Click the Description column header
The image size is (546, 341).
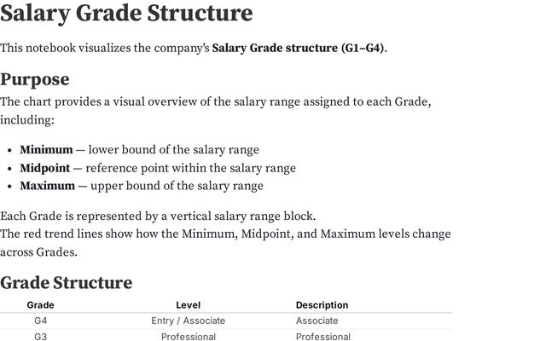pyautogui.click(x=322, y=305)
